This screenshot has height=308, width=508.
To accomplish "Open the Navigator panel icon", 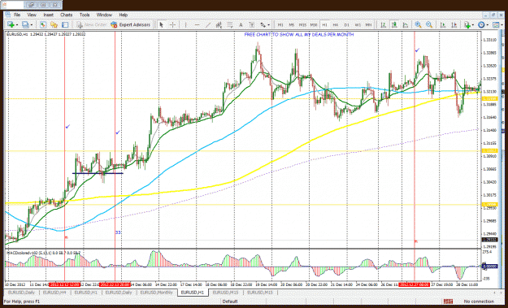I will coord(54,24).
